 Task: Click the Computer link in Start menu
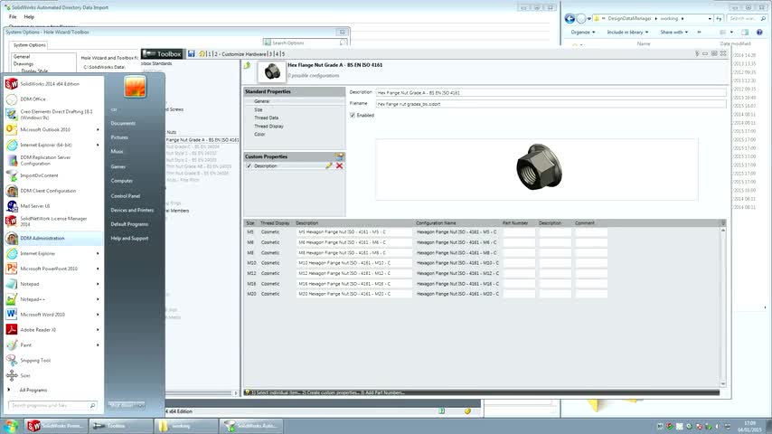coord(122,181)
